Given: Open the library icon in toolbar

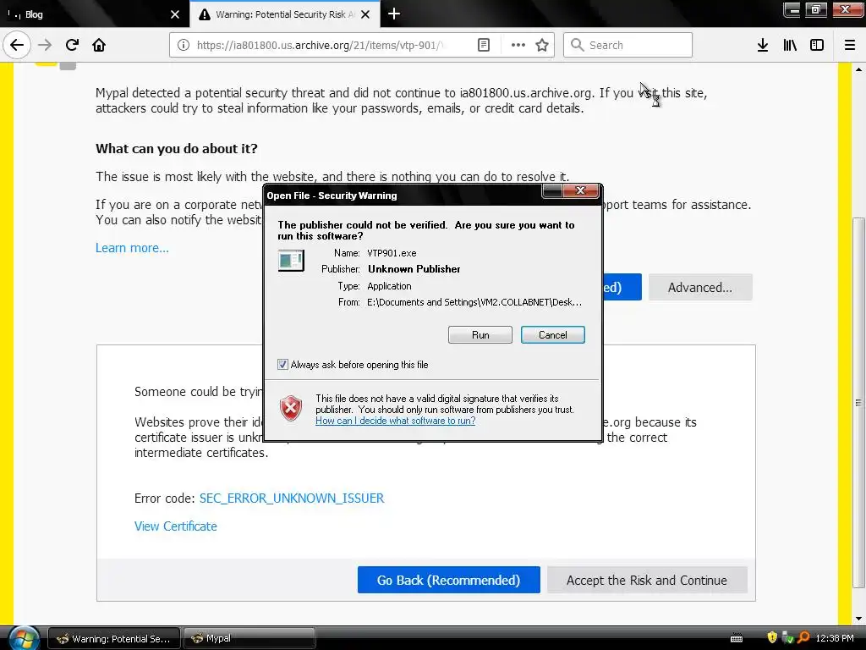Looking at the screenshot, I should click(790, 45).
